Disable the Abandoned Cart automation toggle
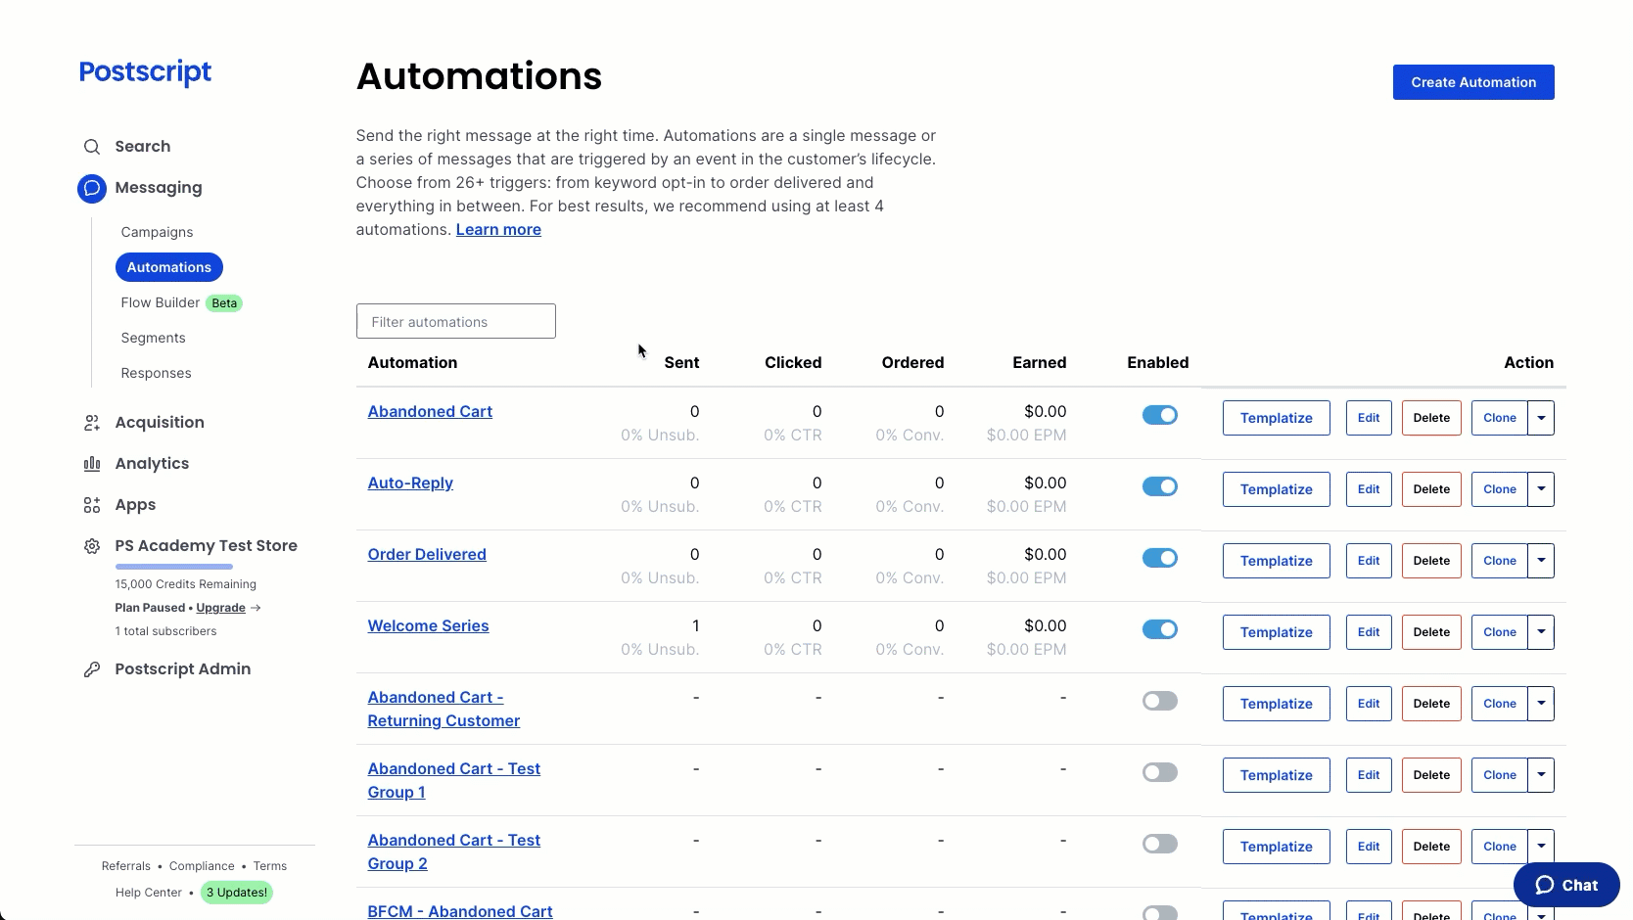This screenshot has height=920, width=1633. click(1160, 415)
